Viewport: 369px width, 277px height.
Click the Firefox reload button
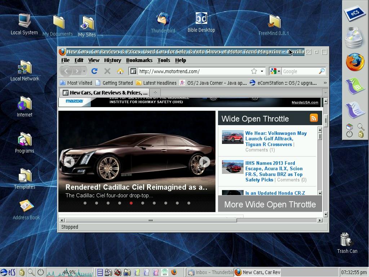coord(94,71)
